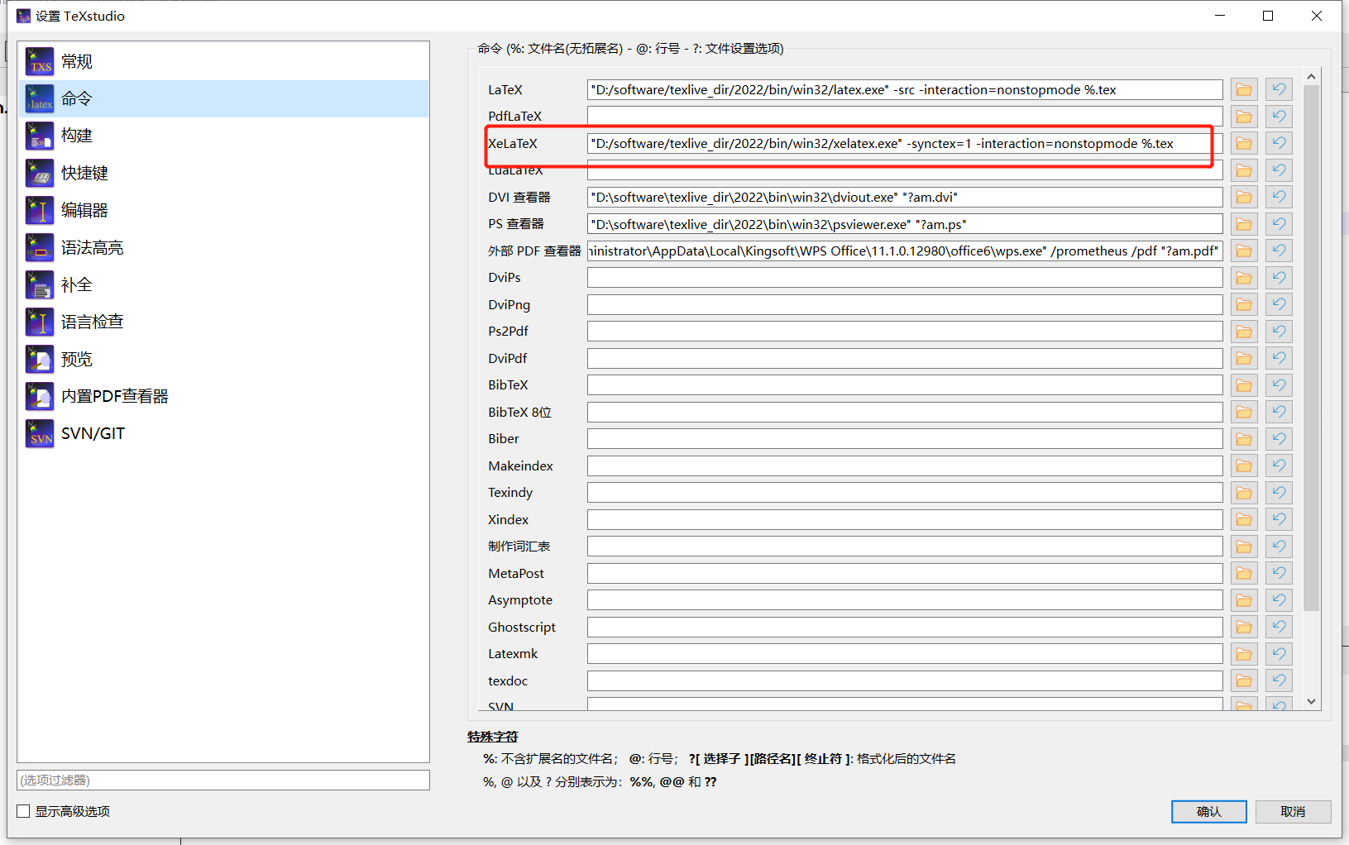Reset the BibTeX 8位 command
This screenshot has height=845, width=1349.
tap(1279, 412)
